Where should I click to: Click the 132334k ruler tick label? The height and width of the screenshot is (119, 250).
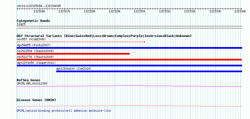pyautogui.click(x=240, y=11)
